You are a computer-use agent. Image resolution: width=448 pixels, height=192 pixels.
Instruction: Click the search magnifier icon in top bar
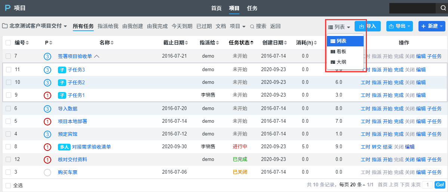point(441,8)
